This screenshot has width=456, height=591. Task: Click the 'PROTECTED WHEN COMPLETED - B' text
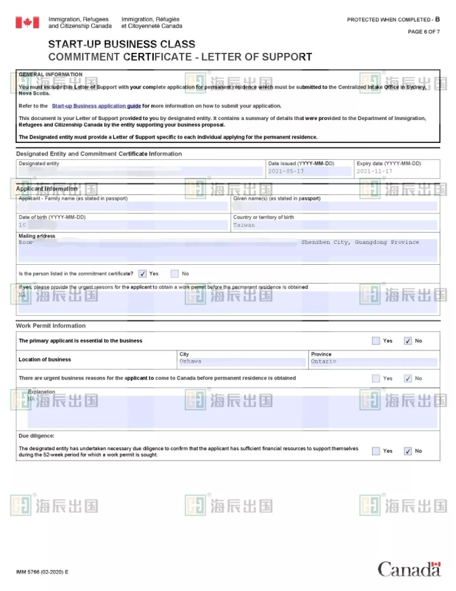393,20
